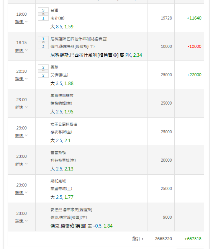Click the total stake 2665220

[x=163, y=239]
